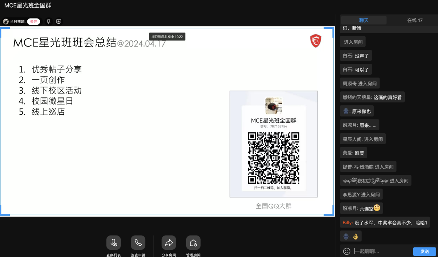Click the QR code on the slide
This screenshot has width=438, height=257.
coord(274,158)
